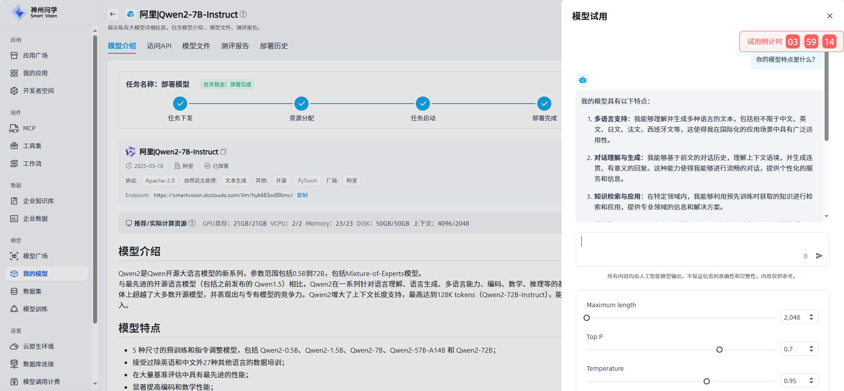Viewport: 844px width, 391px height.
Task: Open MCP in the sidebar
Action: coord(29,128)
